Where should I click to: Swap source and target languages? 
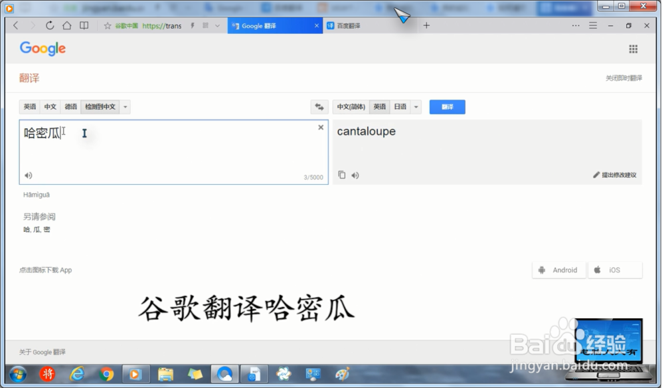[319, 107]
